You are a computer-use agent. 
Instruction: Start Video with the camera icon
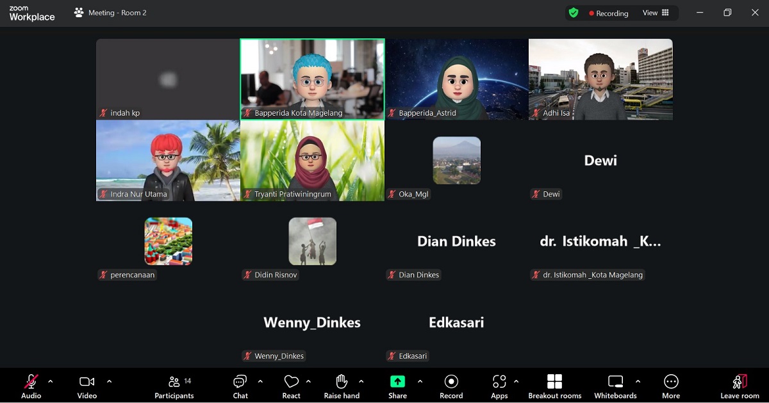(x=87, y=381)
